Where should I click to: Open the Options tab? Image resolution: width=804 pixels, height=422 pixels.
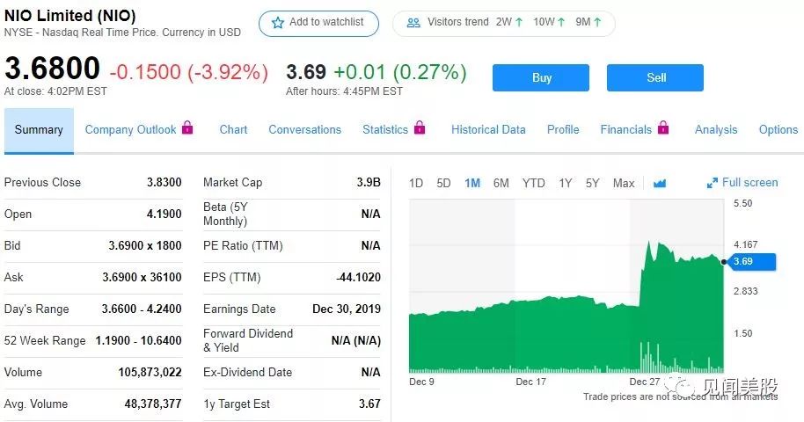point(778,130)
